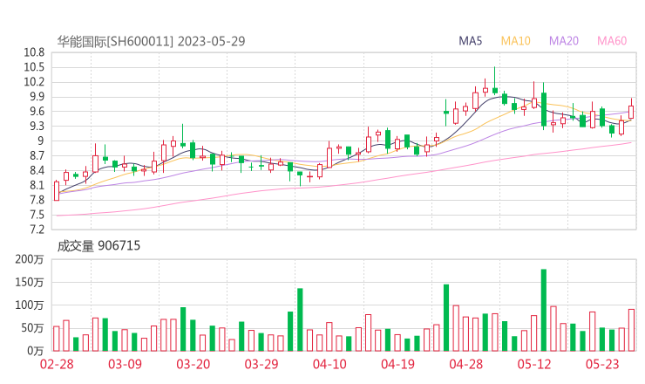
Task: Click the 10.2 price axis label
Action: (x=34, y=81)
